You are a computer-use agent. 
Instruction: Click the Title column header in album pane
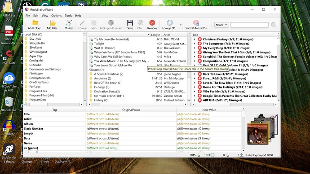point(195,35)
